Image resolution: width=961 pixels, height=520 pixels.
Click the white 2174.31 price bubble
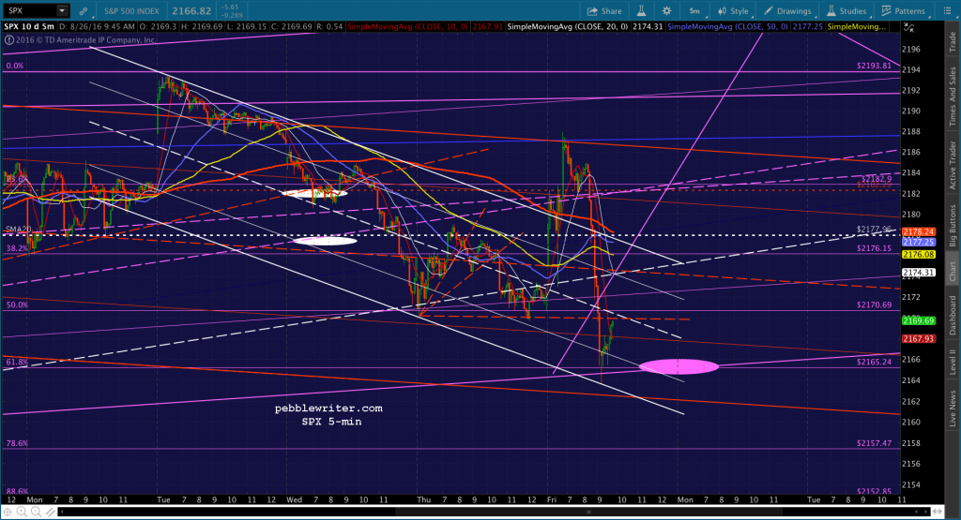(x=918, y=273)
